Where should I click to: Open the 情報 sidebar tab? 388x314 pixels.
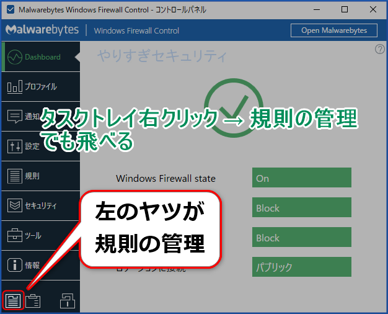click(40, 265)
